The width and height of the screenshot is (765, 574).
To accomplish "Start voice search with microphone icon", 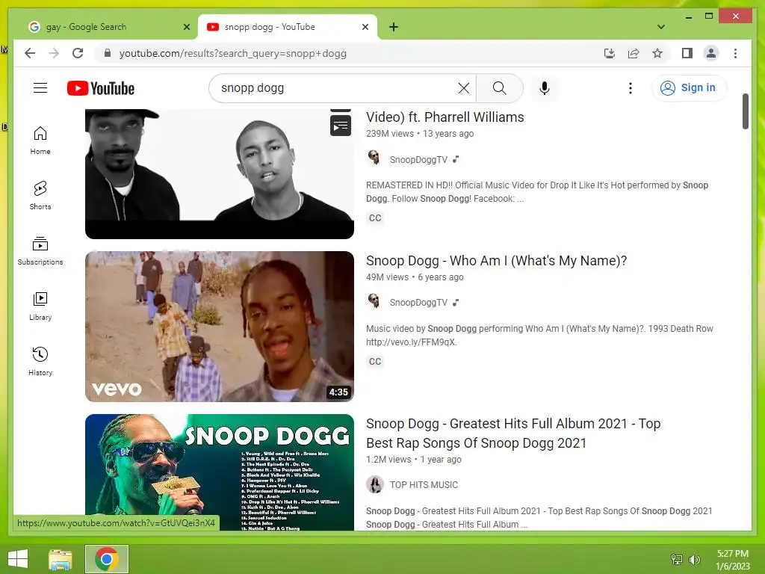I will pyautogui.click(x=545, y=88).
